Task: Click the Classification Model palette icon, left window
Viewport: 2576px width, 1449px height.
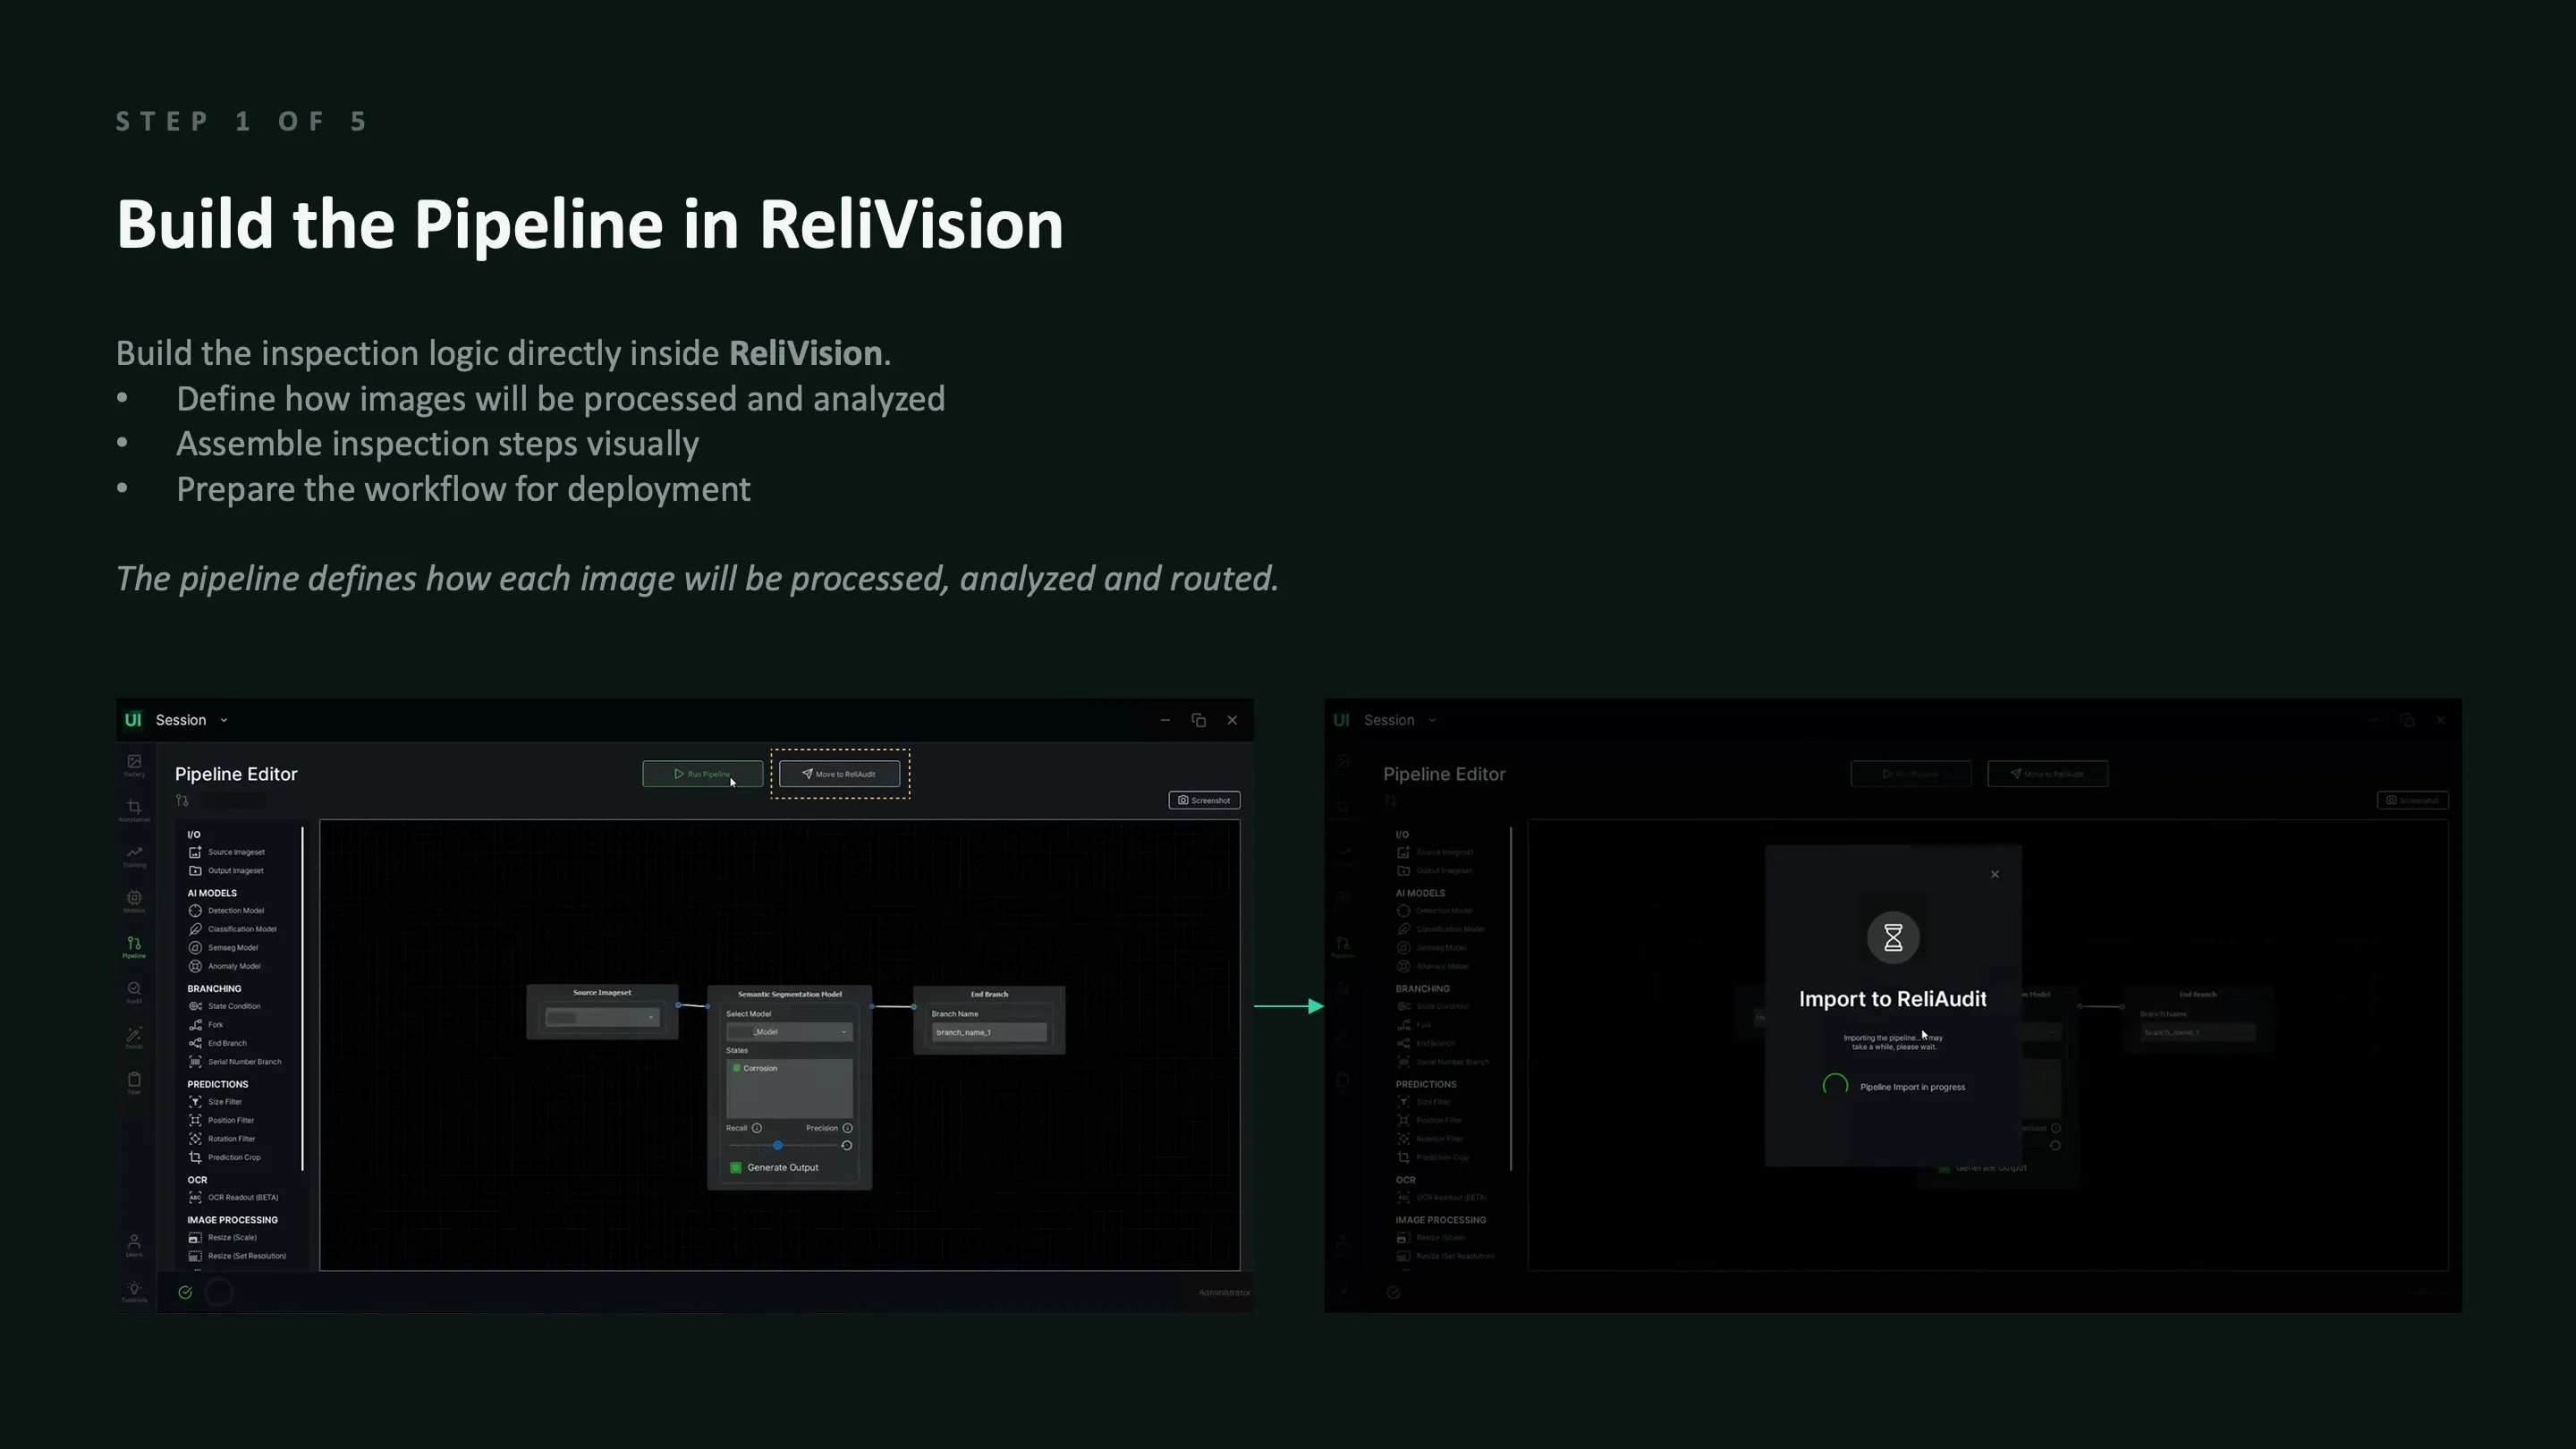Action: (195, 929)
